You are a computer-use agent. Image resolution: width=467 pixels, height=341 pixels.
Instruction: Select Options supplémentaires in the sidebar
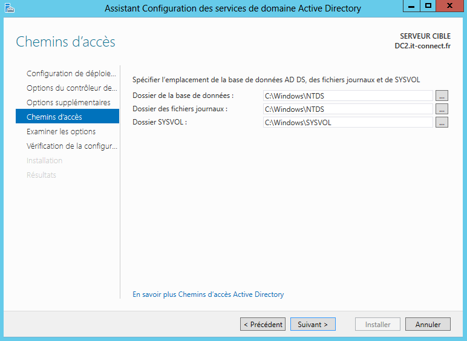[x=68, y=103]
